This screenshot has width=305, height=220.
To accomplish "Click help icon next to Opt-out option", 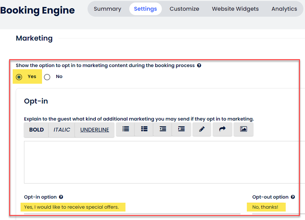I will (293, 197).
